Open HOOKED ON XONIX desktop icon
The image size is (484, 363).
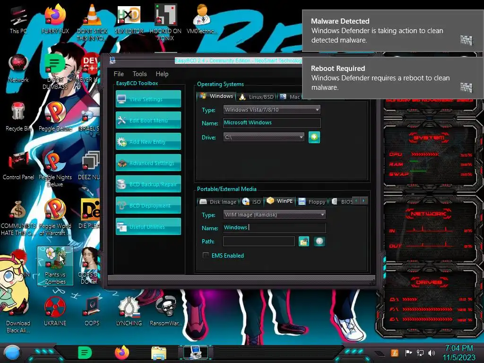pyautogui.click(x=165, y=23)
